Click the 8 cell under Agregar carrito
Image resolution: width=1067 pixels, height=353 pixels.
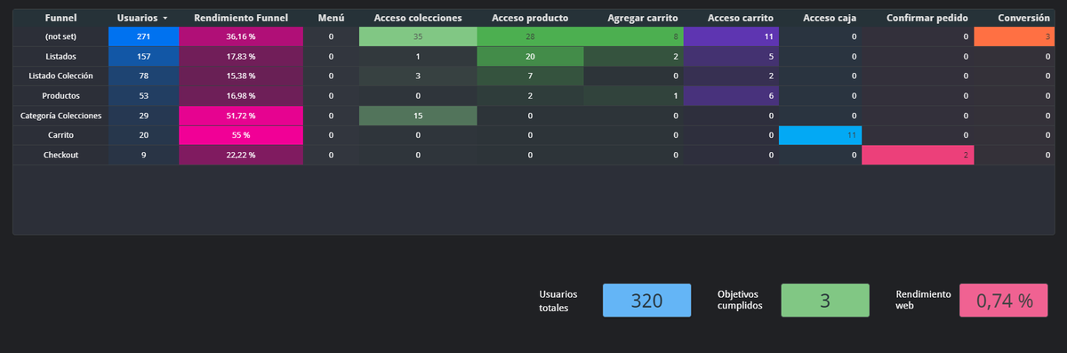[x=635, y=36]
